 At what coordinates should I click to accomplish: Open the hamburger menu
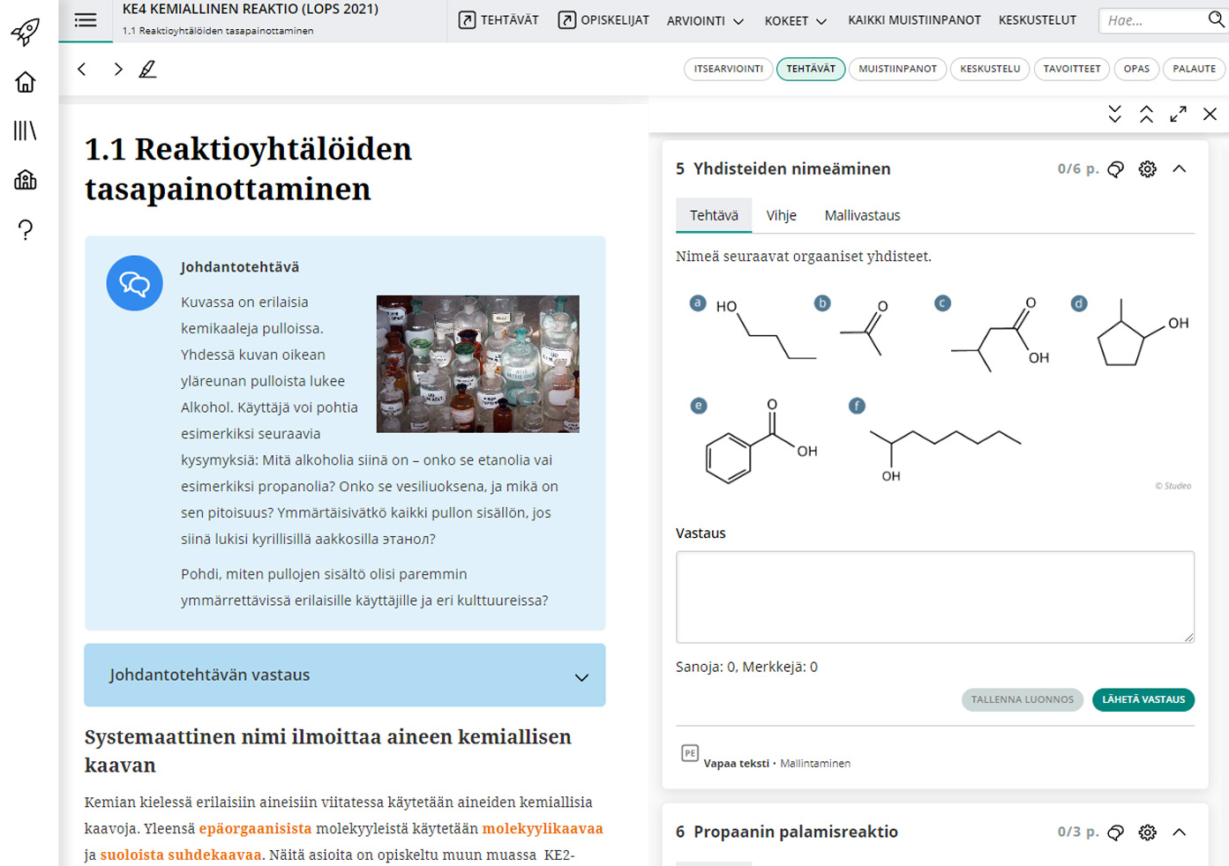86,20
